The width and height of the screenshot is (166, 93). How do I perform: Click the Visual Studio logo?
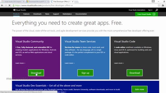coord(20,10)
